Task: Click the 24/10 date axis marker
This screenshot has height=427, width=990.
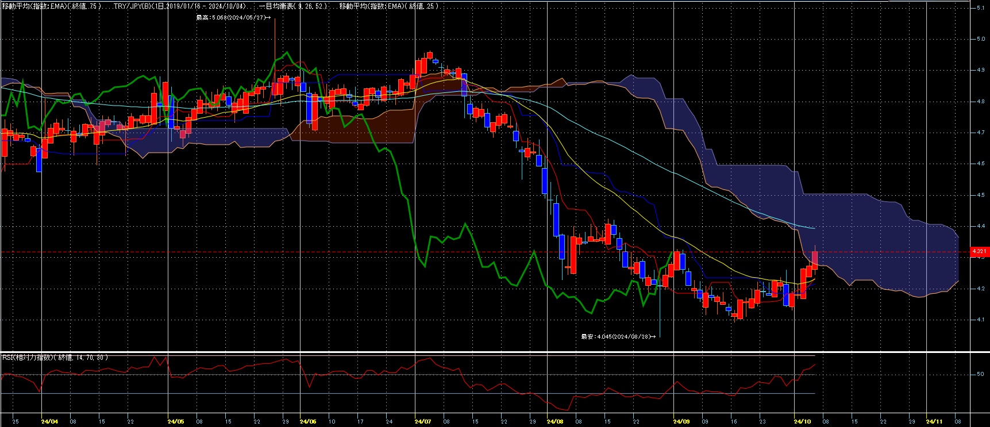Action: (x=802, y=421)
